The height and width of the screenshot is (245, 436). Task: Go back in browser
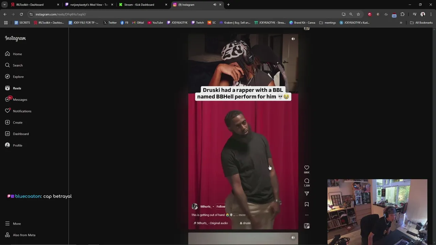pos(5,14)
